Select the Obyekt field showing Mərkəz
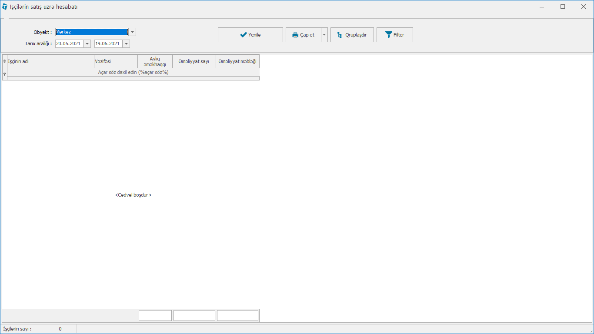 [x=91, y=32]
